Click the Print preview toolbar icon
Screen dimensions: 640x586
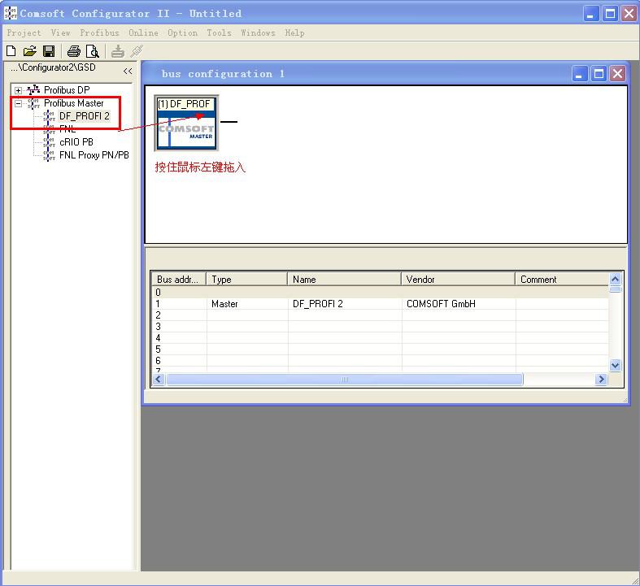(93, 51)
